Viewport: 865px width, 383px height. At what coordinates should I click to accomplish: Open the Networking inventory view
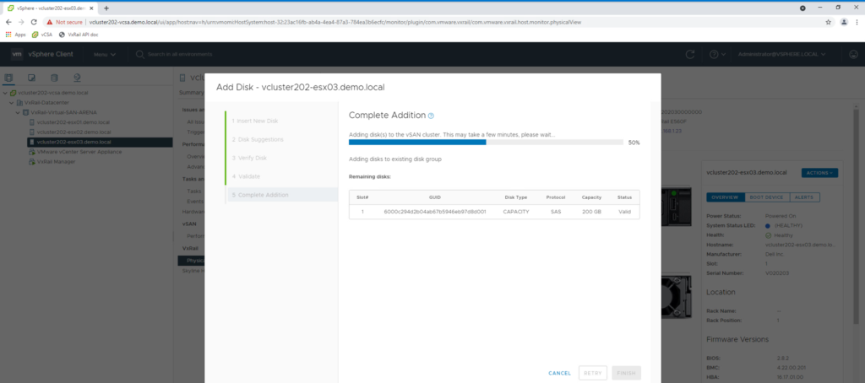[77, 78]
